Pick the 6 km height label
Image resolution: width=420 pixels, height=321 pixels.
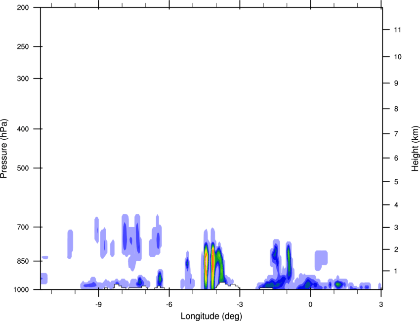tap(396, 158)
